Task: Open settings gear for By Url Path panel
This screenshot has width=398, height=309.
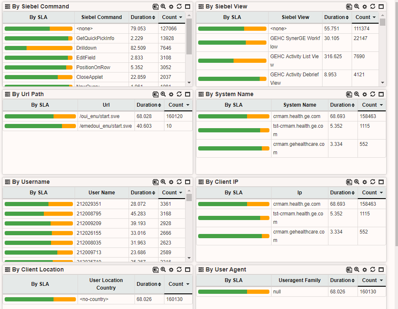Action: (x=171, y=94)
